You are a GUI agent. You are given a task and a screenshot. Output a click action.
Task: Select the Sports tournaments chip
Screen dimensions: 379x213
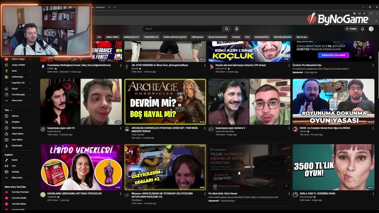click(217, 37)
